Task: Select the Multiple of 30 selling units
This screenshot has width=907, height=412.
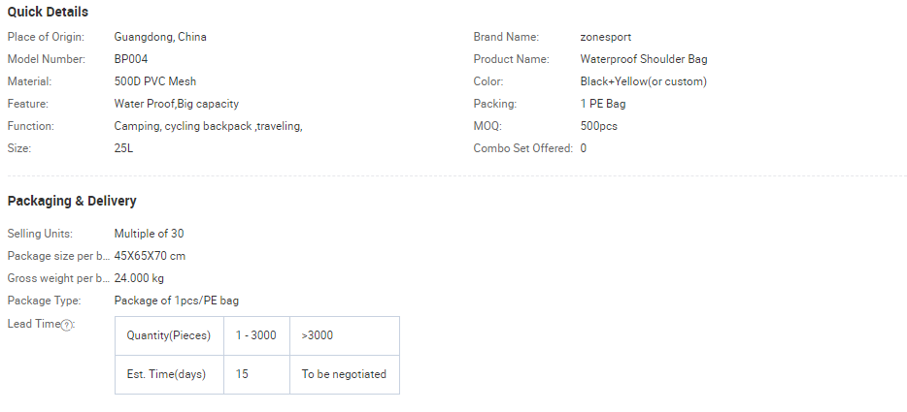Action: (149, 234)
